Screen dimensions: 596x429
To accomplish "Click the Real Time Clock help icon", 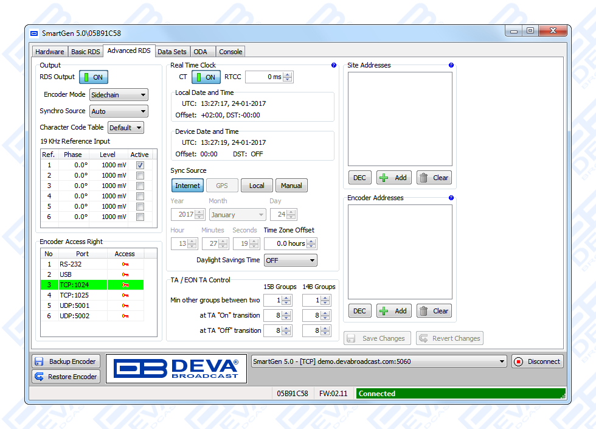I will [334, 65].
